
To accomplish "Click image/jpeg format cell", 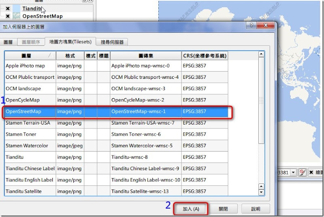I will pos(70,146).
